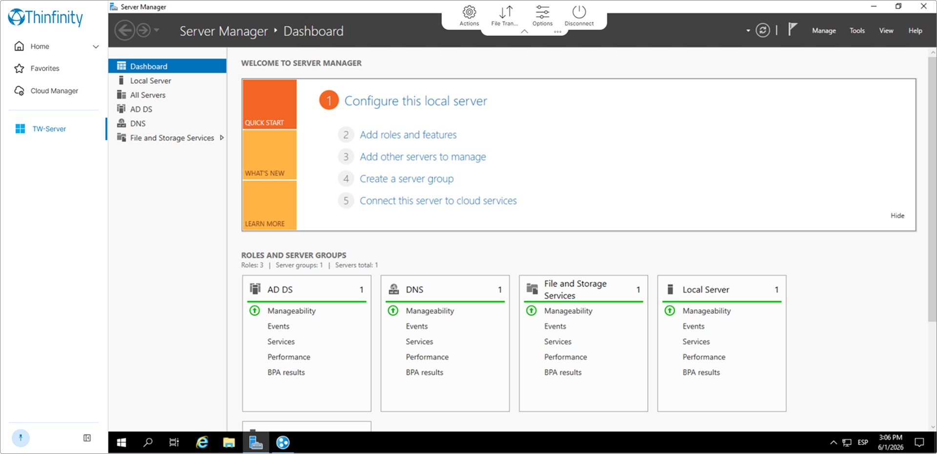The width and height of the screenshot is (937, 454).
Task: Click Add other servers to manage
Action: [423, 157]
